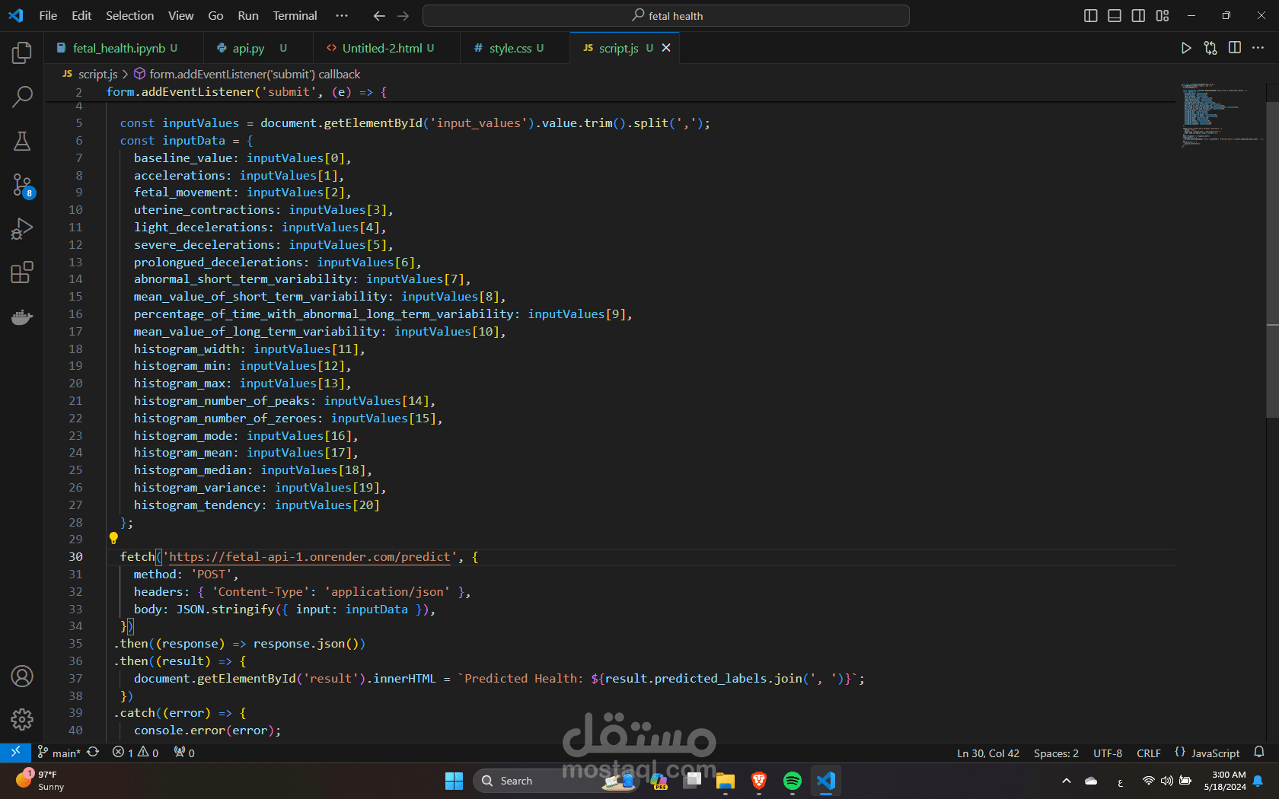Open the Edit menu
Screen dimensions: 1279x799
coord(81,16)
